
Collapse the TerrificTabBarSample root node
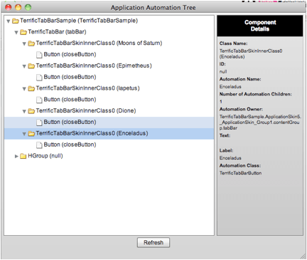pos(9,21)
